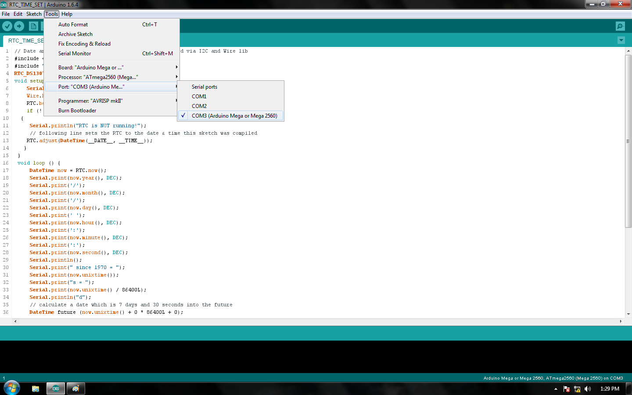The width and height of the screenshot is (632, 395).
Task: Click line 'Serial.print(now.month(), DEC);'
Action: click(x=77, y=193)
